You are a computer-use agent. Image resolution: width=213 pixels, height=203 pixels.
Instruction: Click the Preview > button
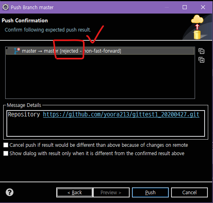tap(111, 192)
